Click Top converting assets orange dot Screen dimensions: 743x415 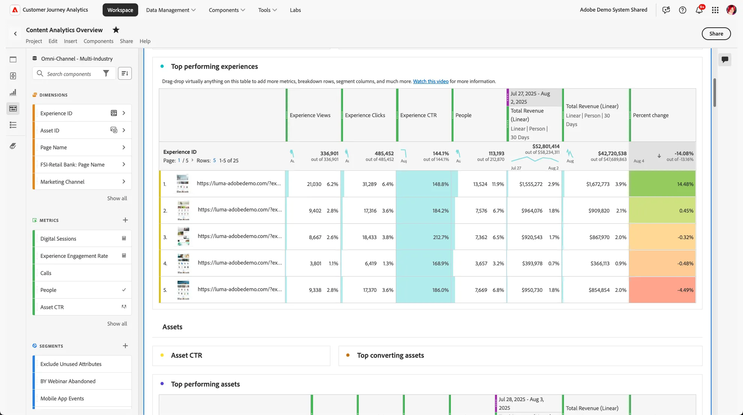tap(348, 355)
